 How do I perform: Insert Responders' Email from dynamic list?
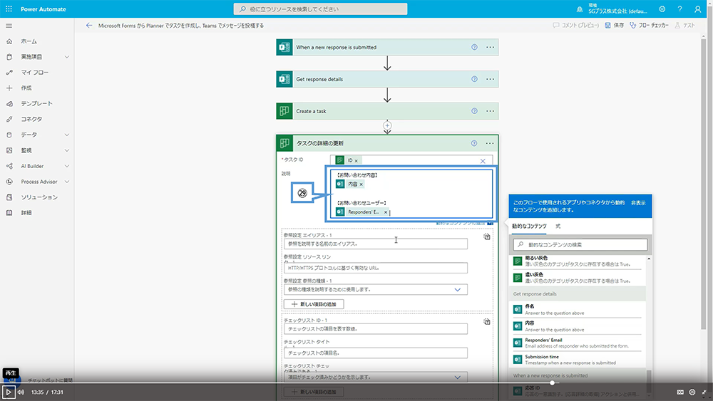[578, 343]
